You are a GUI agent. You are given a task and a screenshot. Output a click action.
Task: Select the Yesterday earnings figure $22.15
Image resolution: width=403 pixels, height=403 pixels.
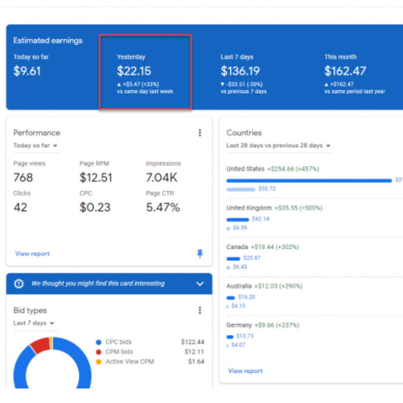point(134,71)
